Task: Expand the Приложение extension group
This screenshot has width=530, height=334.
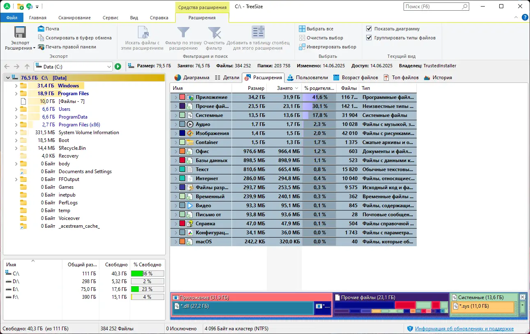Action: click(175, 97)
